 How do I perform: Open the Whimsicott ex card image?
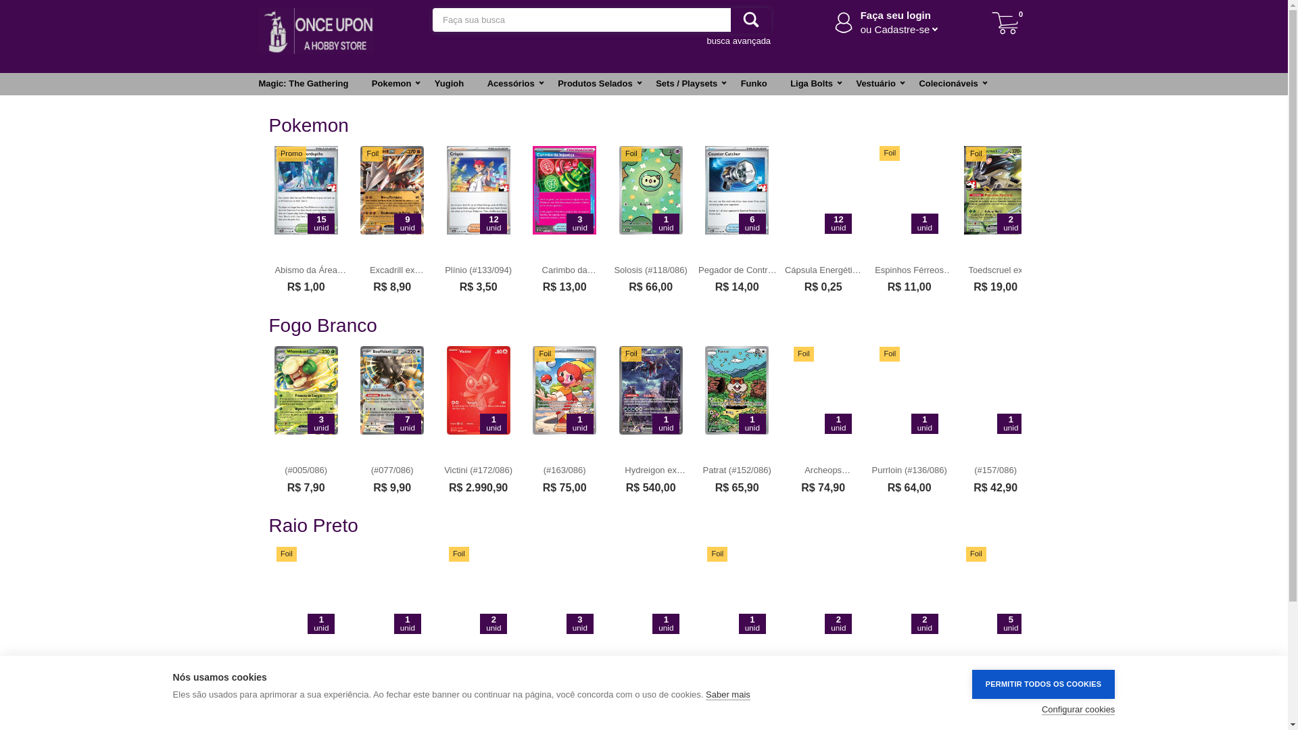pyautogui.click(x=306, y=391)
